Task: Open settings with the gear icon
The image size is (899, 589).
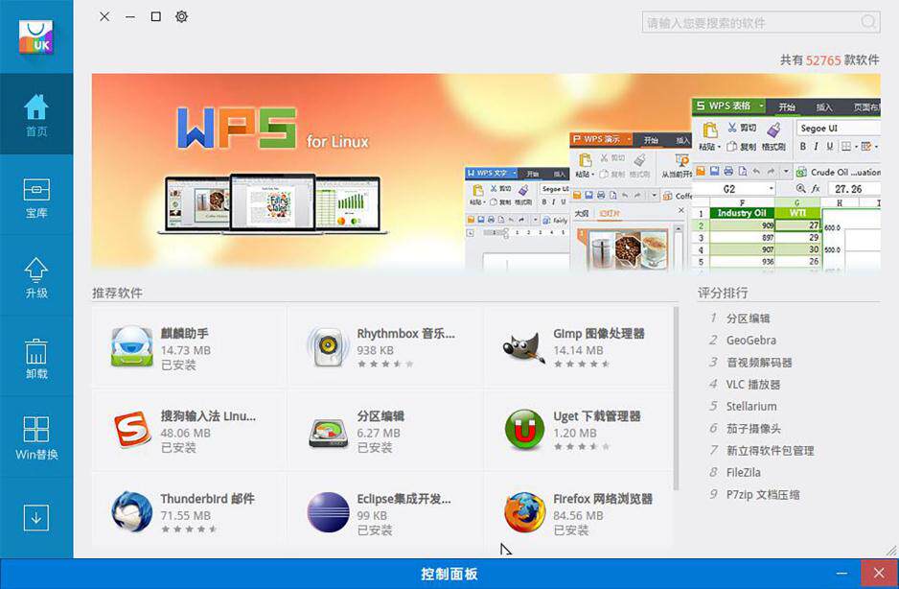Action: click(182, 16)
